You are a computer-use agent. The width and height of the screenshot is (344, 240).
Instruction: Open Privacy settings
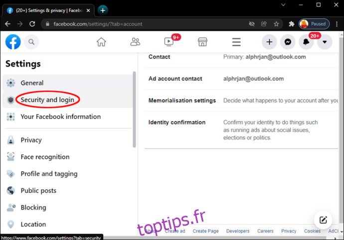click(x=68, y=140)
